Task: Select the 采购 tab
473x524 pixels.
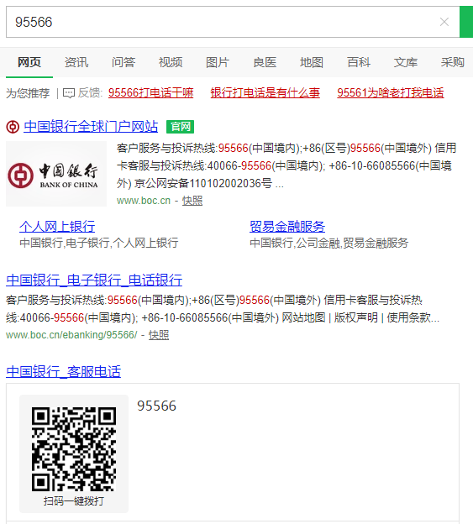Action: point(453,62)
